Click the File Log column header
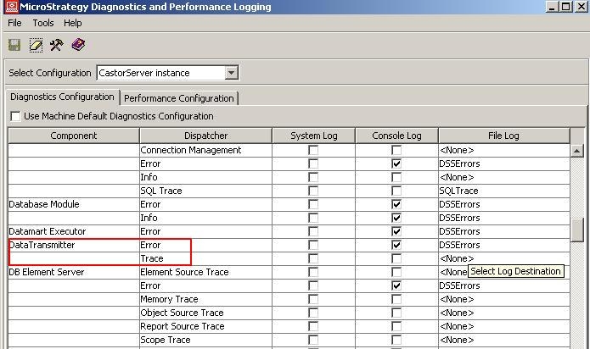Image resolution: width=590 pixels, height=349 pixels. coord(503,136)
